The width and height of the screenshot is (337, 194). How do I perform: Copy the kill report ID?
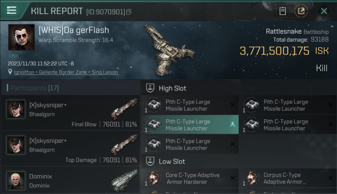tap(129, 12)
